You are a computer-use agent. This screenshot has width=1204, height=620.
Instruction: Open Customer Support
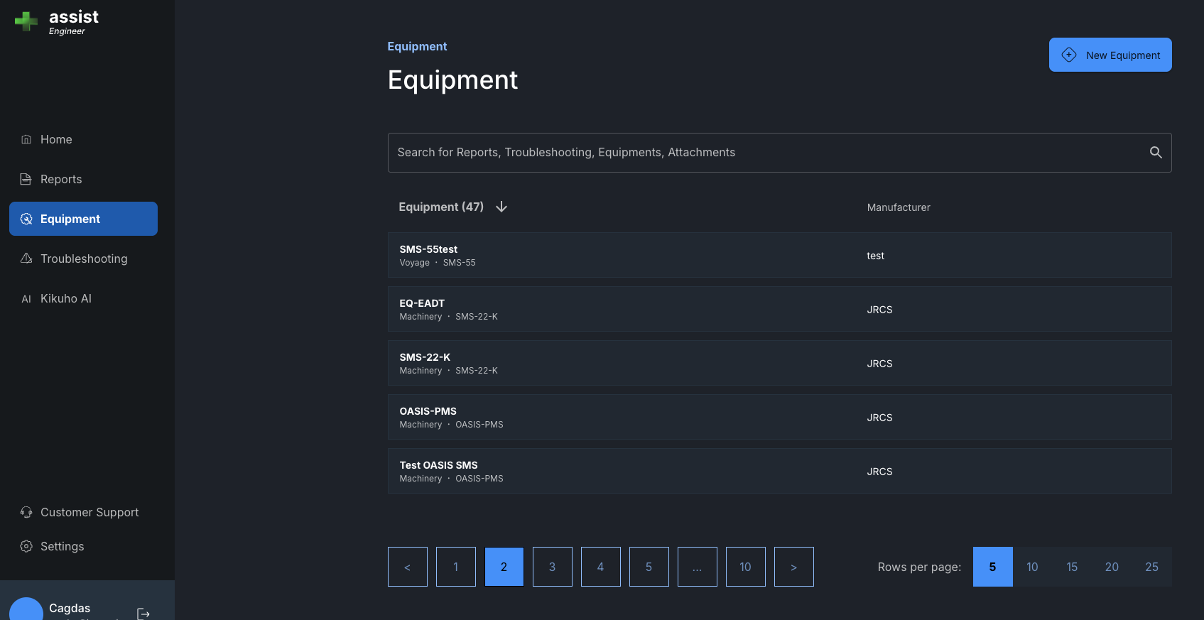click(83, 512)
